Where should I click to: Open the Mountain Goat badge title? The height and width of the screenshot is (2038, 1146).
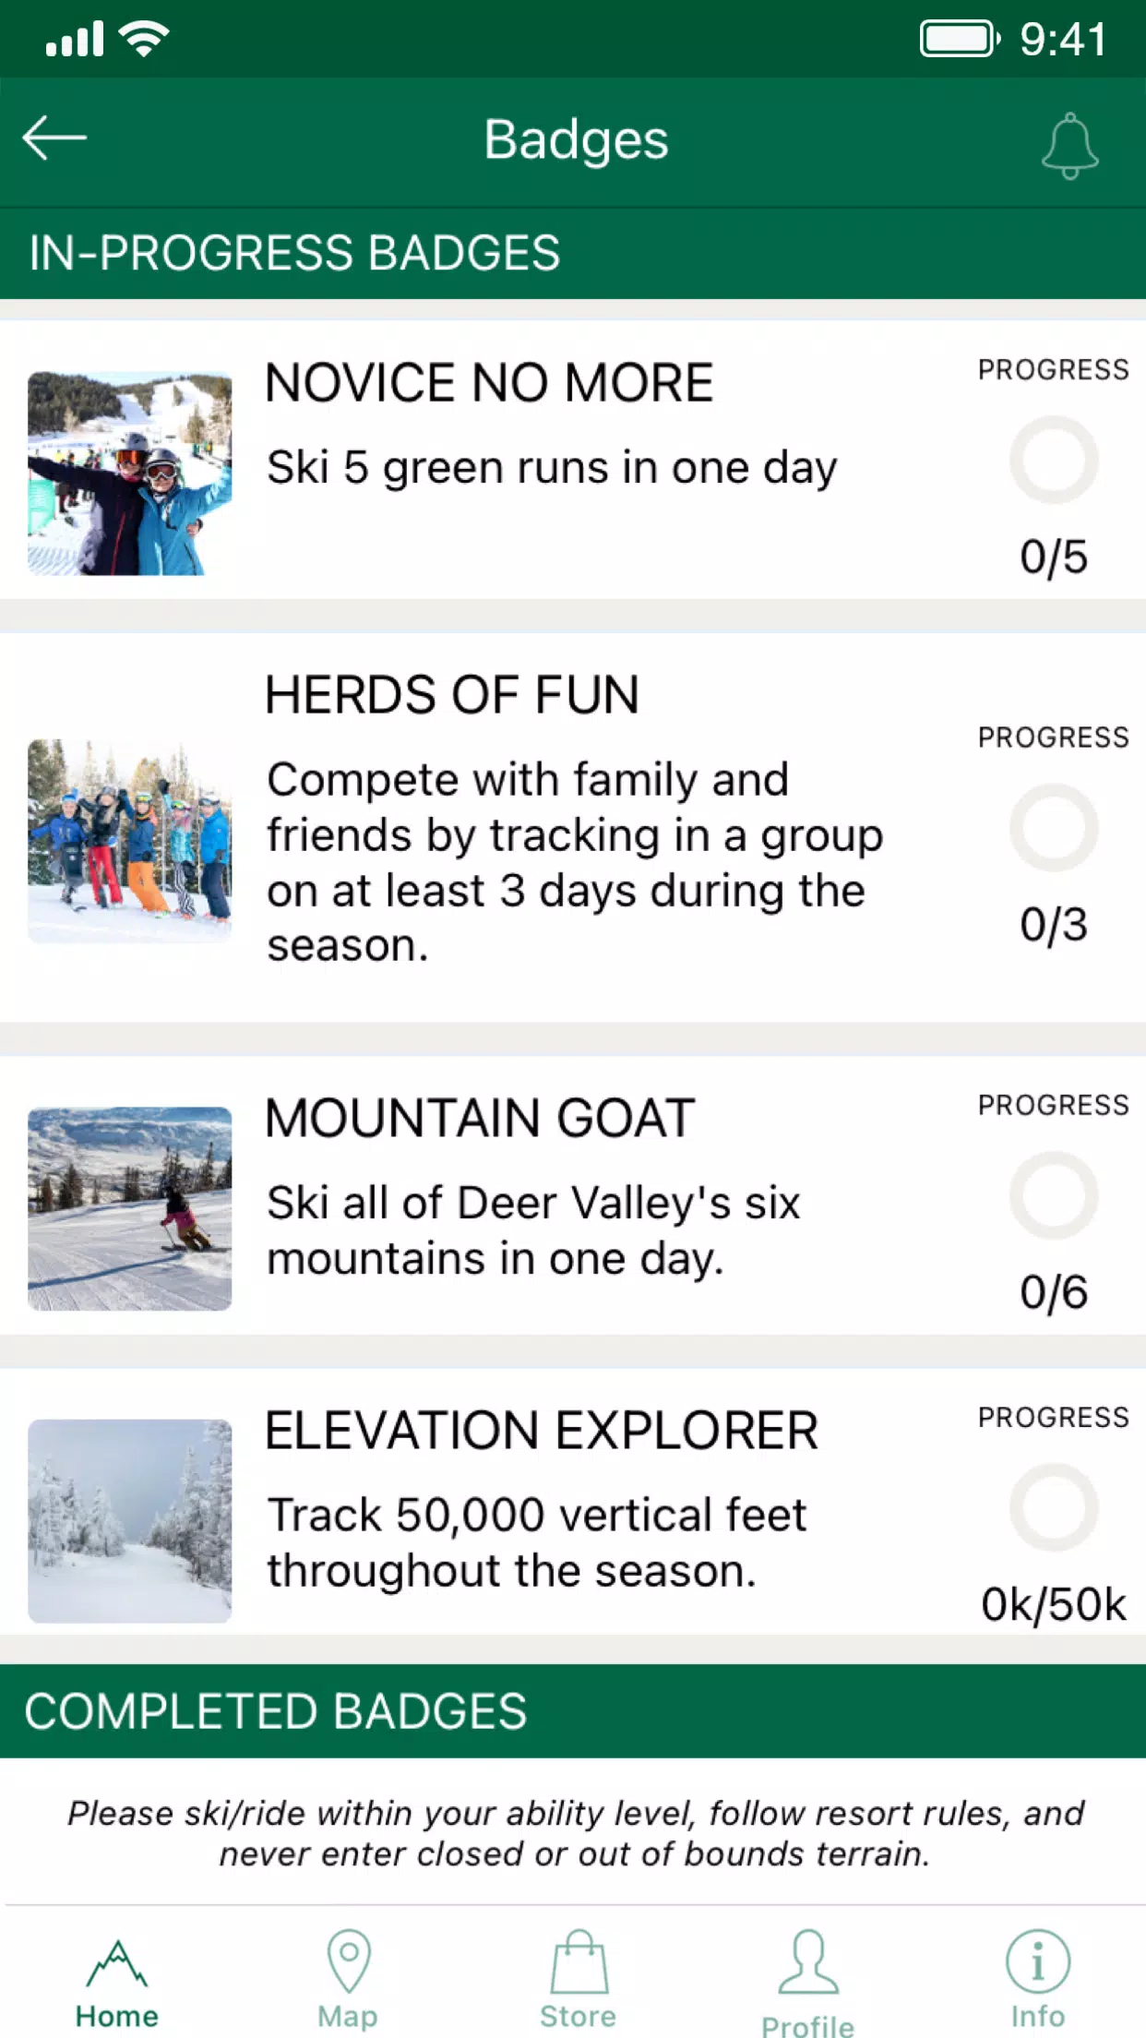480,1119
